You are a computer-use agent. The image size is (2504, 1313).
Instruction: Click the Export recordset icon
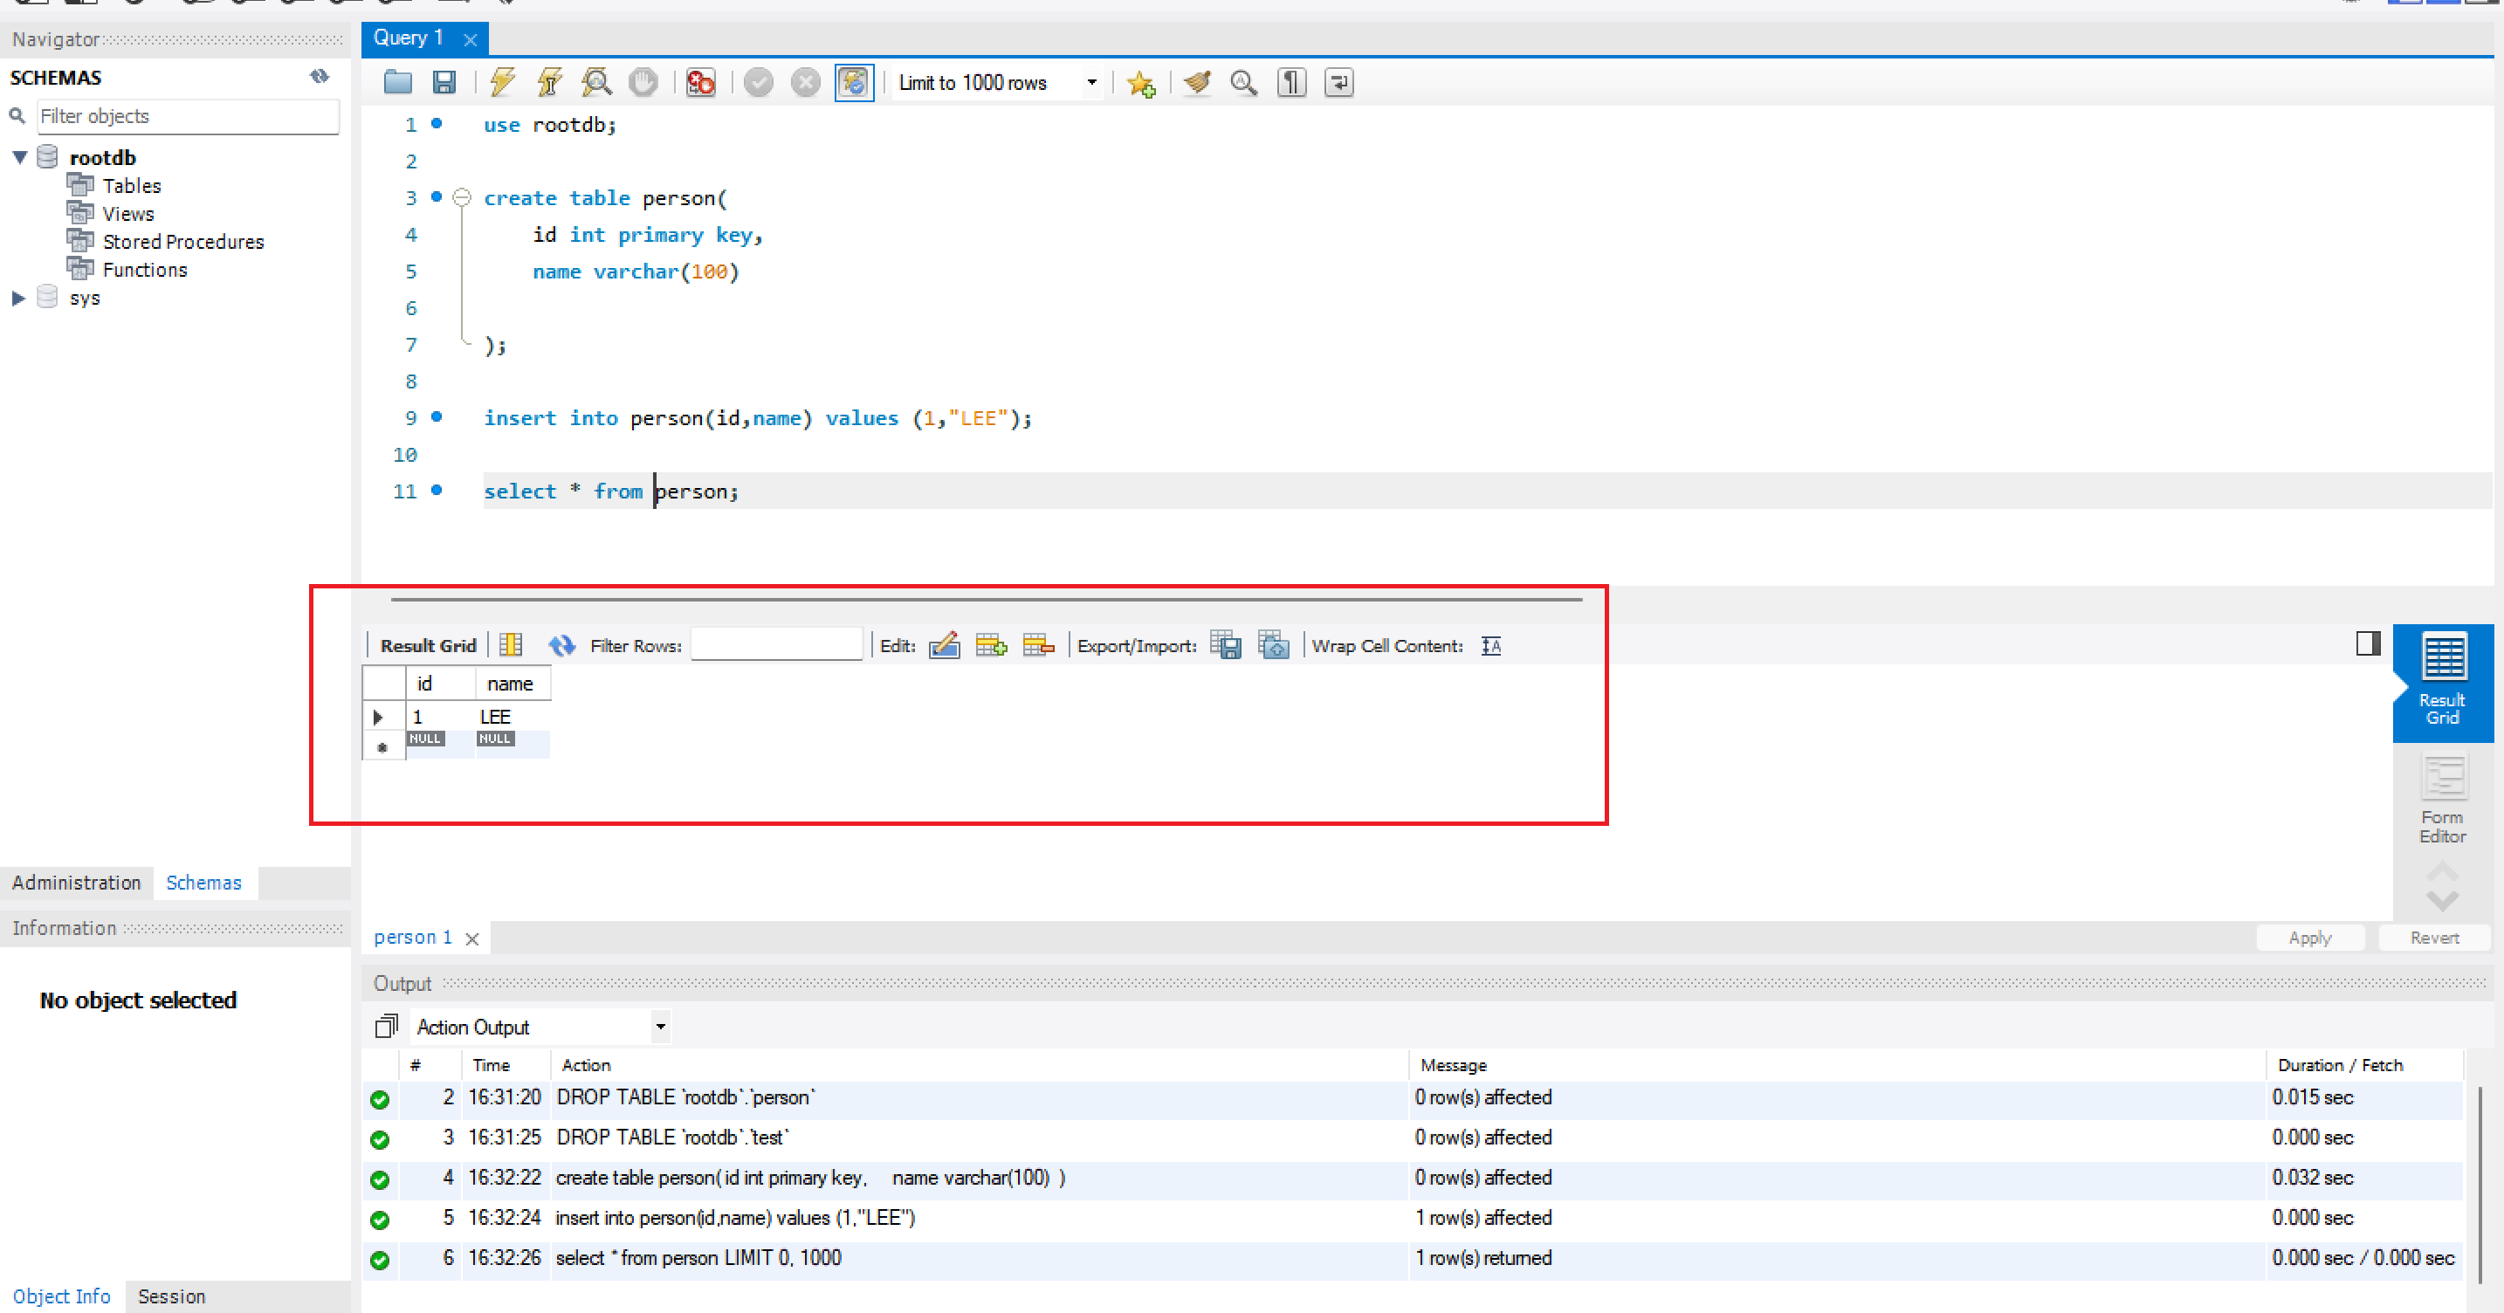[1225, 645]
